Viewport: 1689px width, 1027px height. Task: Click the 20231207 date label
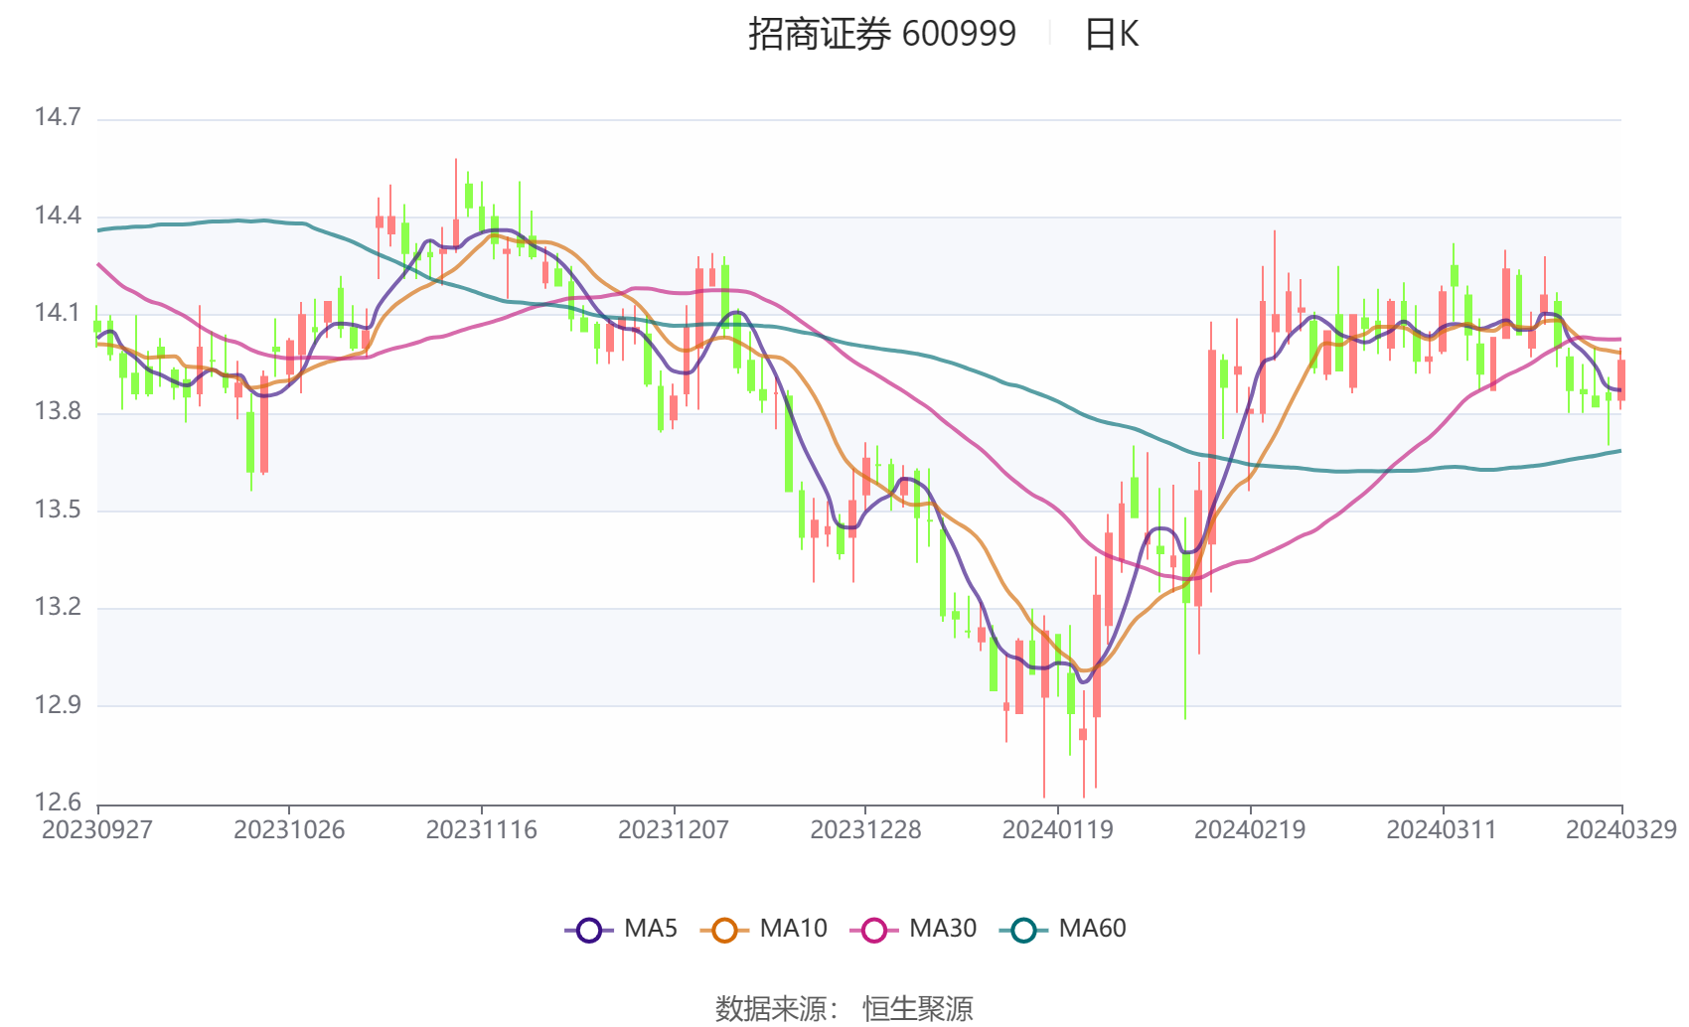coord(674,830)
